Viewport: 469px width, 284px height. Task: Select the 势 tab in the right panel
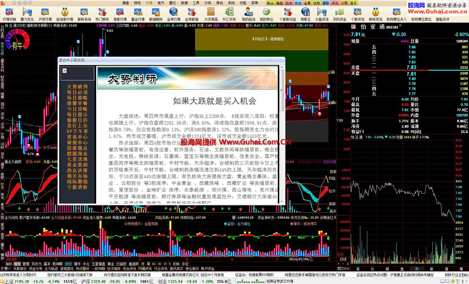coord(417,269)
